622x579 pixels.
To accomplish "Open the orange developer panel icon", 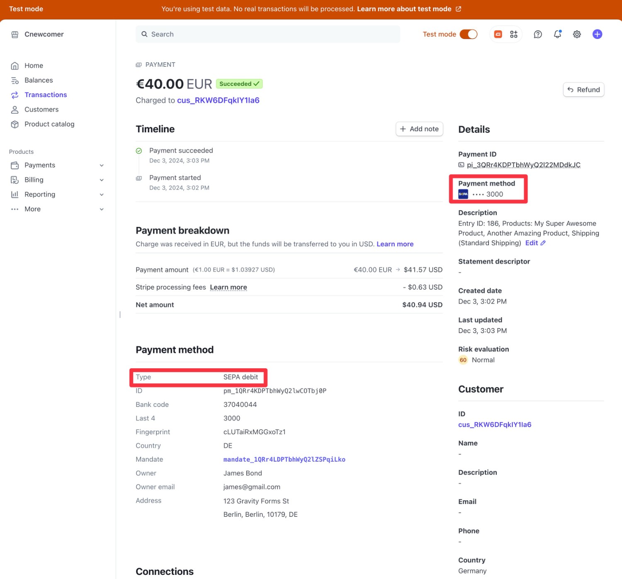I will pos(498,34).
